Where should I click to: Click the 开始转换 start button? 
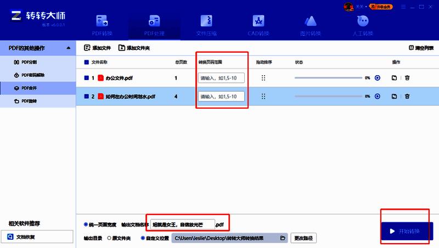(407, 231)
